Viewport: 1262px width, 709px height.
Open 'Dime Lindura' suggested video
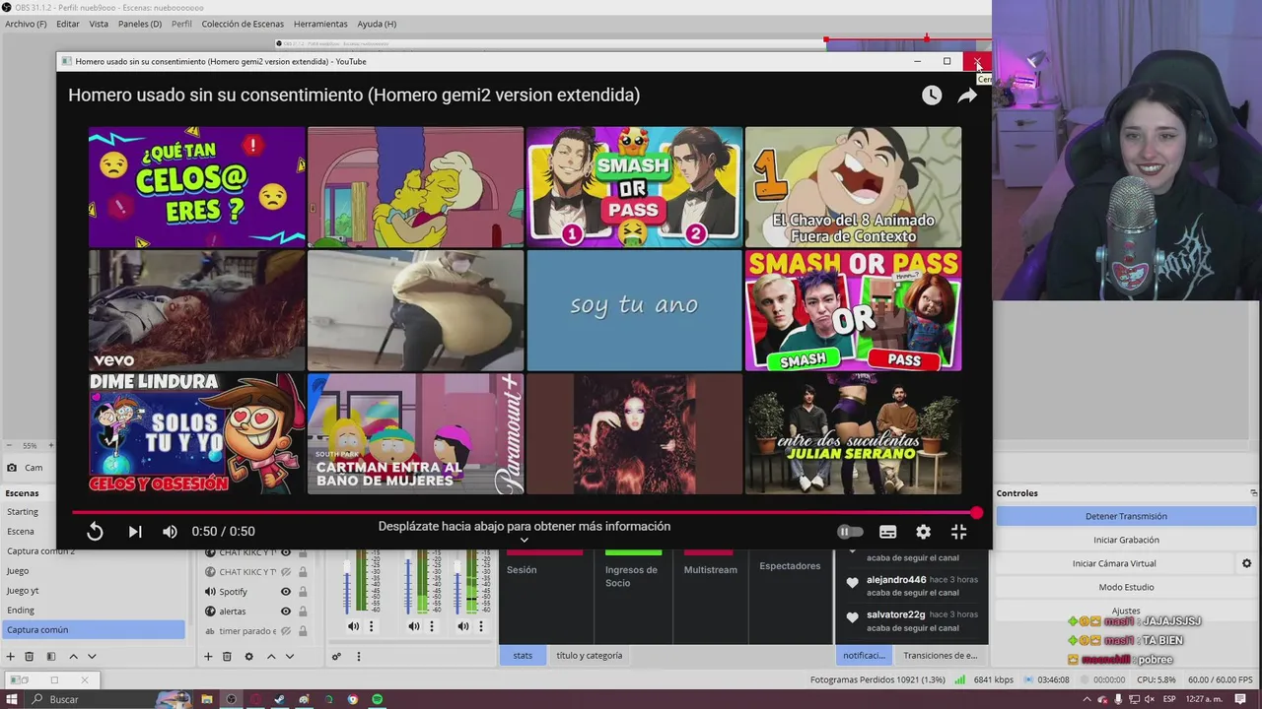[x=196, y=433]
